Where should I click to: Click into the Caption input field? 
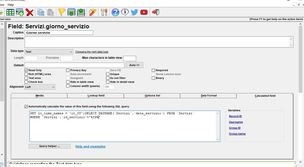tap(59, 33)
